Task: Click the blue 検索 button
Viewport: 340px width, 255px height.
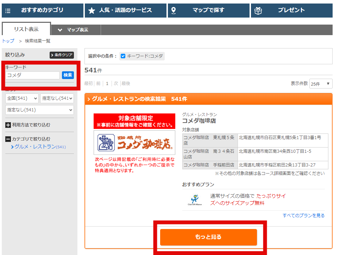Action: [68, 75]
